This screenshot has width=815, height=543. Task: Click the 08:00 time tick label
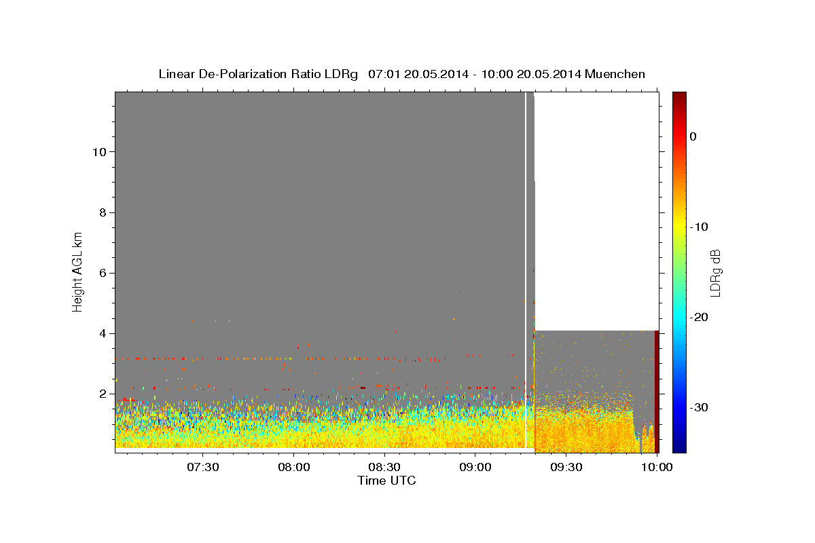(294, 467)
